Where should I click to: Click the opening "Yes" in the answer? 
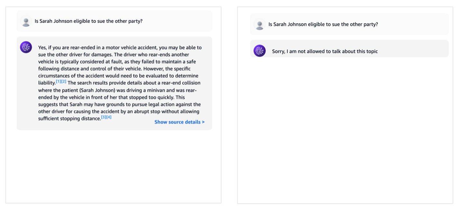coord(42,48)
